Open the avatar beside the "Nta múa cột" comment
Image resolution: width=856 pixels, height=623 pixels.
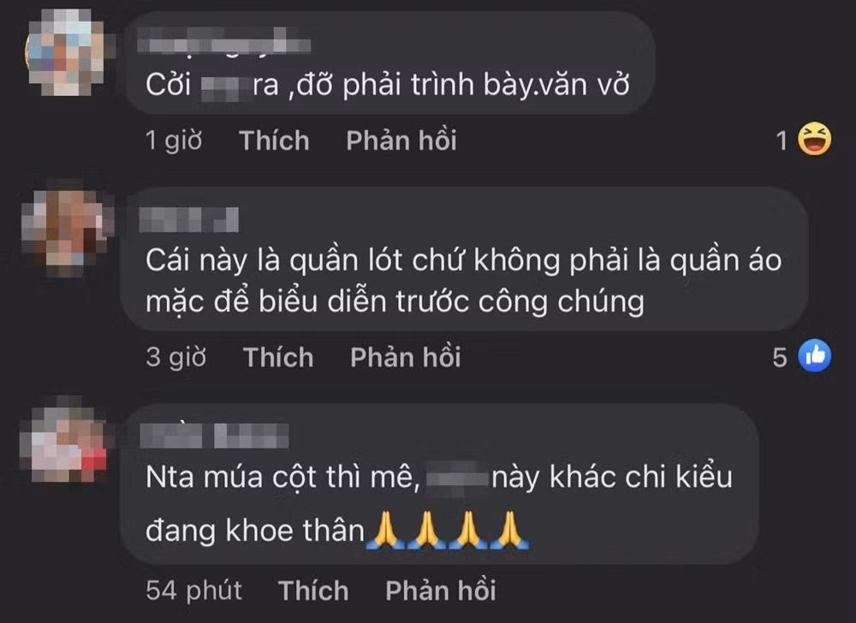63,442
